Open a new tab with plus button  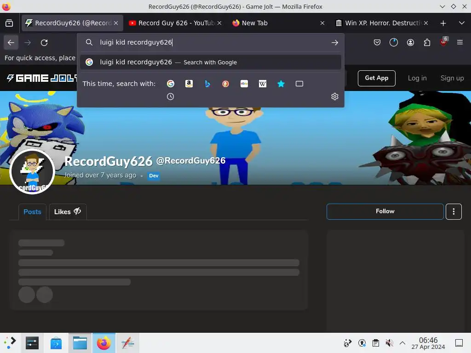(x=443, y=23)
